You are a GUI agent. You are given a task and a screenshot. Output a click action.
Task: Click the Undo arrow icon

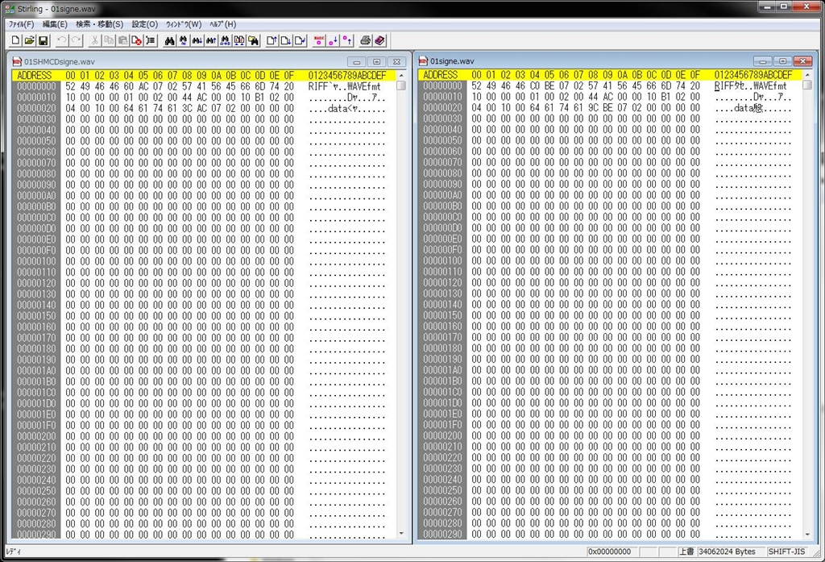[62, 40]
